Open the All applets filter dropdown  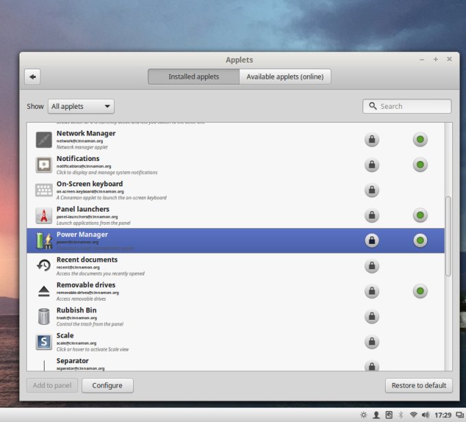pyautogui.click(x=81, y=106)
